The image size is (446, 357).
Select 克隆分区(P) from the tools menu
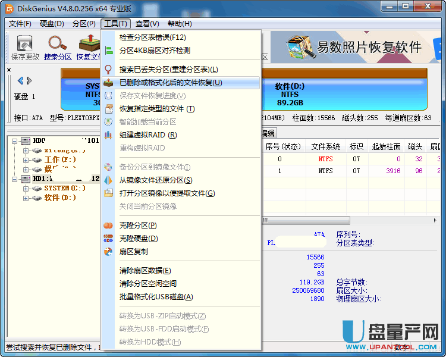138,226
